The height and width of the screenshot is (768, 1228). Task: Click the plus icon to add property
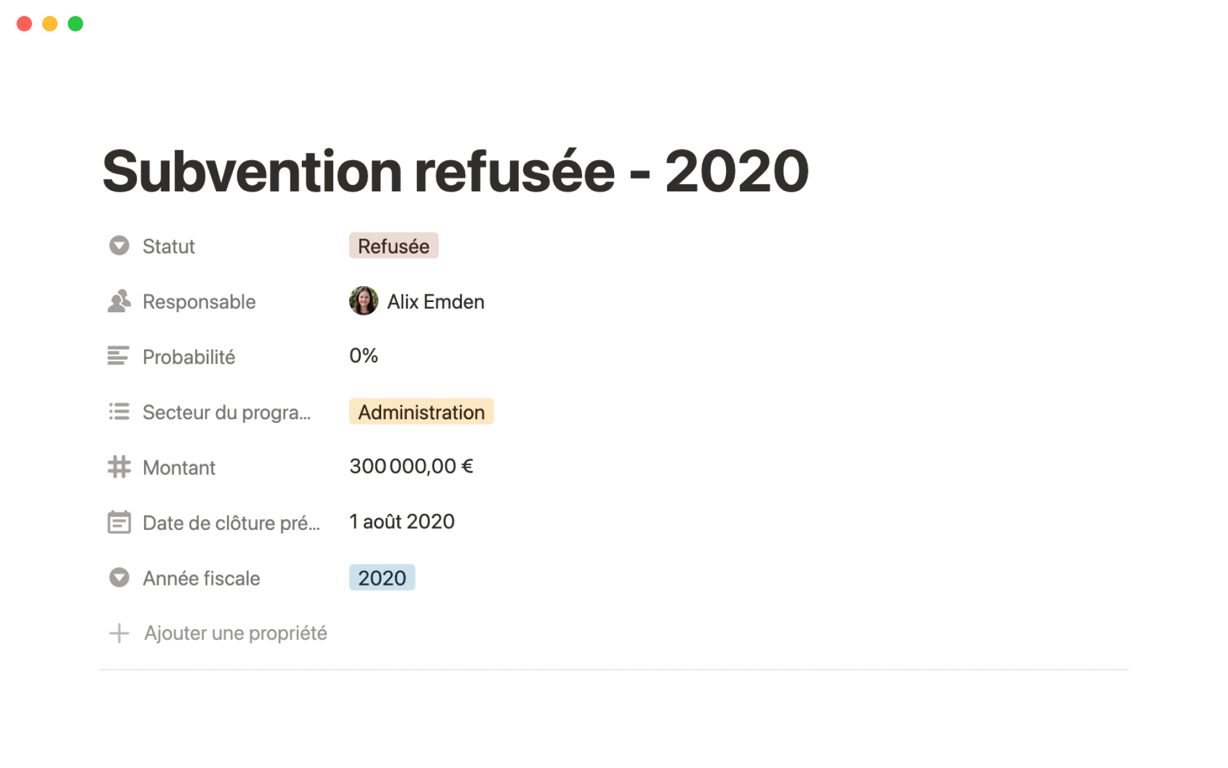point(119,634)
